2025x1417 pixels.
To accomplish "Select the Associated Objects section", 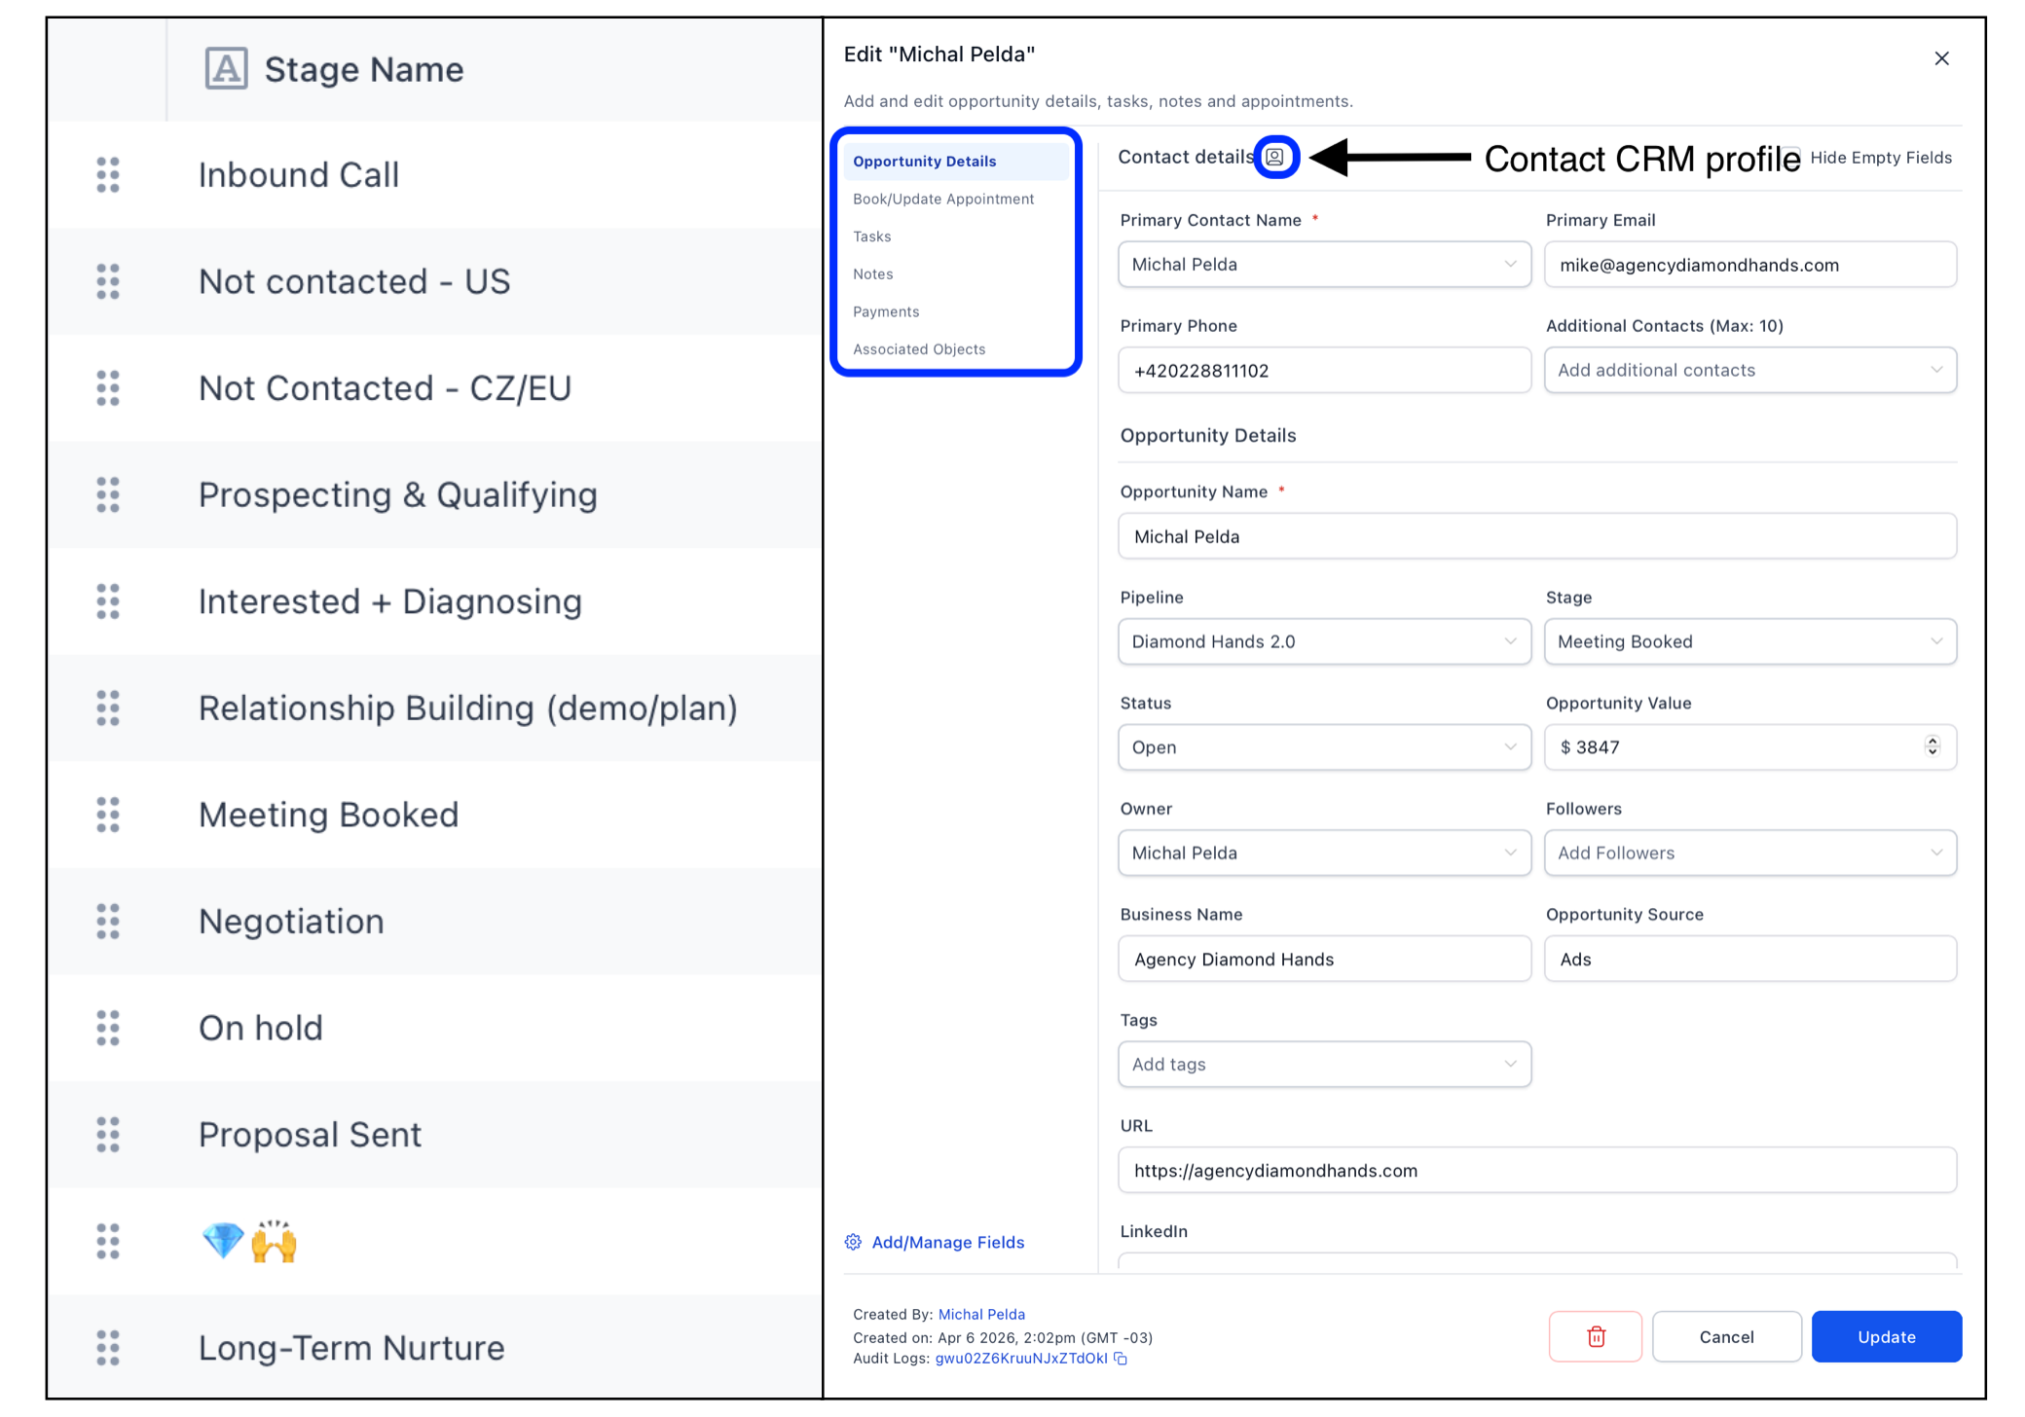I will click(x=919, y=348).
